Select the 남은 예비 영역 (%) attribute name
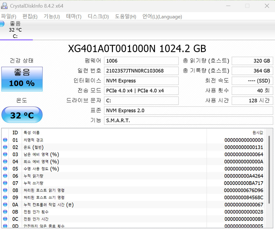 coord(41,155)
